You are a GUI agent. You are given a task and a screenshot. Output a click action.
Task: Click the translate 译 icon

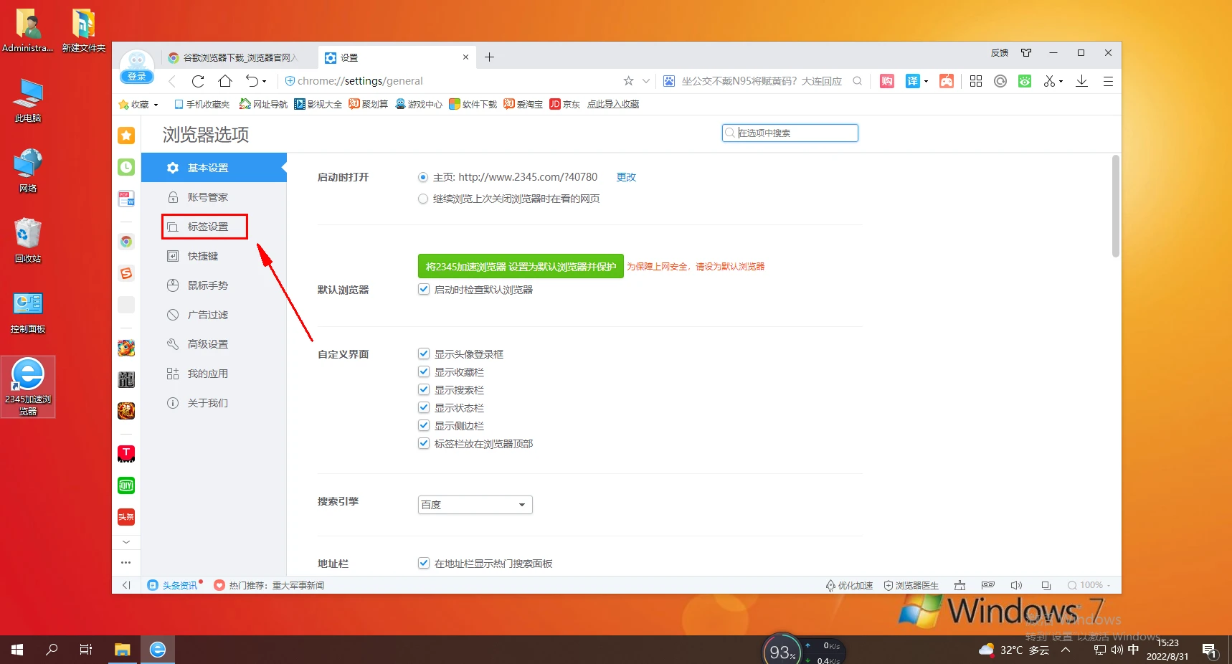tap(912, 81)
